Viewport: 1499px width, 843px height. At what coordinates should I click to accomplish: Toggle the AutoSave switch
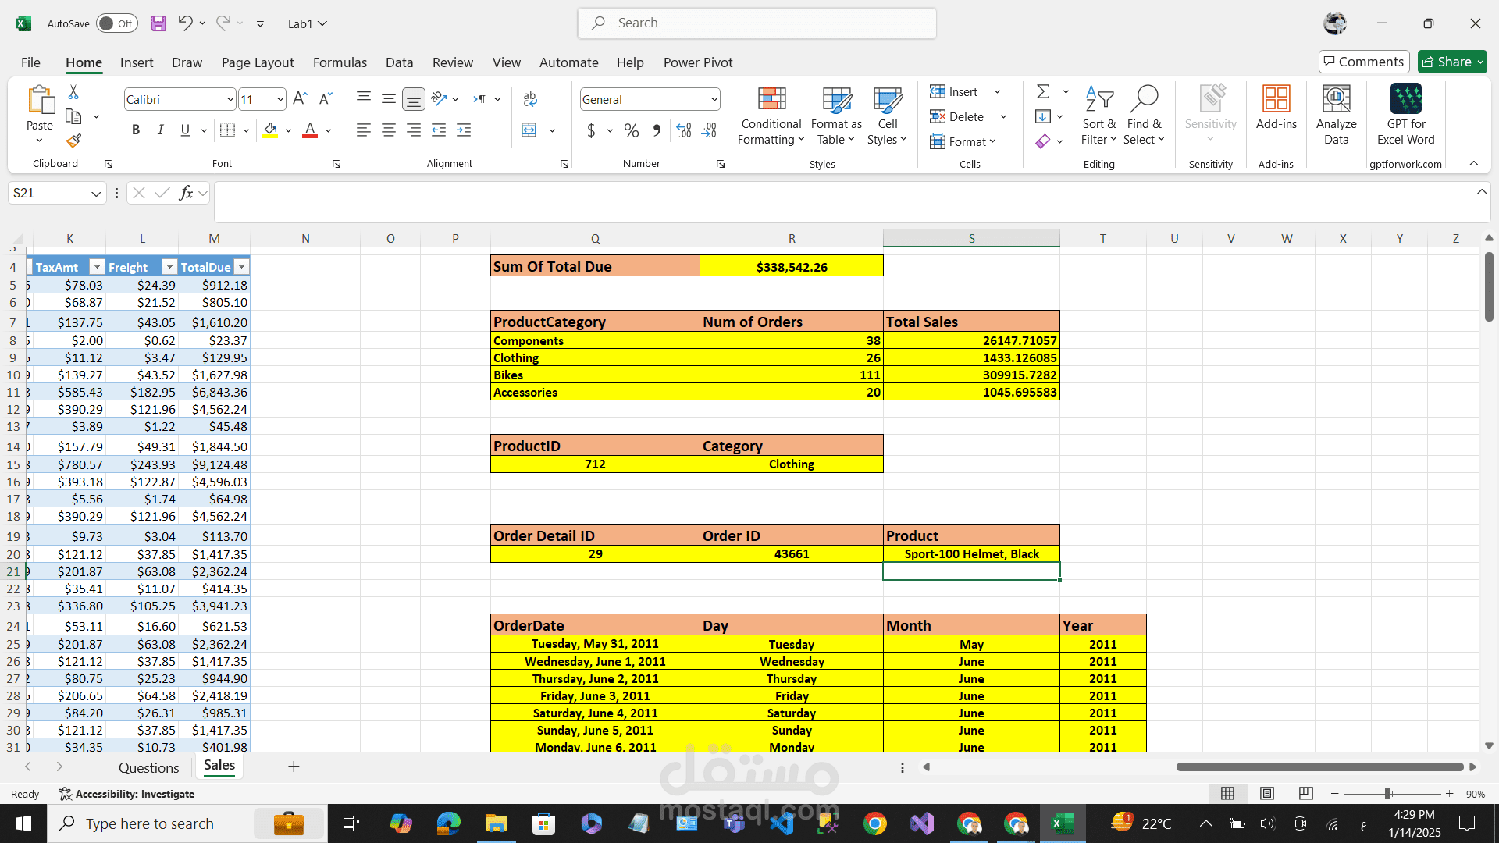(117, 23)
